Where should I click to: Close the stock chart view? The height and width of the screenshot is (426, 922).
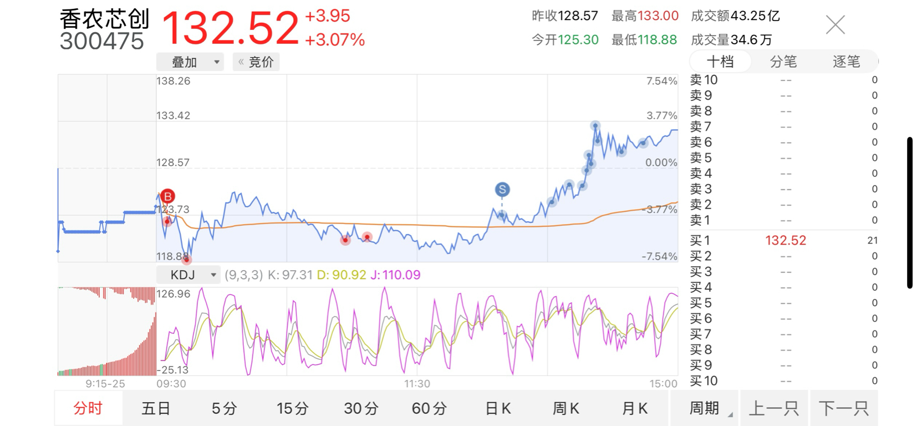835,25
